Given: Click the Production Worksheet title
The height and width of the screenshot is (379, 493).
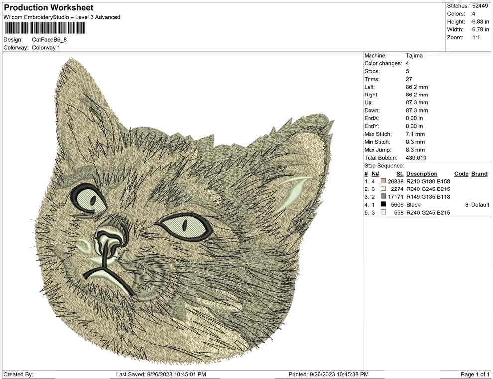Looking at the screenshot, I should click(x=48, y=7).
